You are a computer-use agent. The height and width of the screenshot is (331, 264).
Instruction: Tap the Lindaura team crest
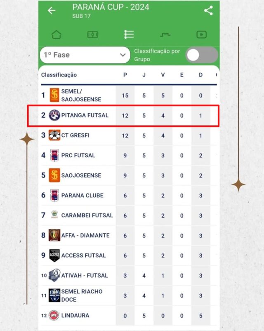[54, 315]
